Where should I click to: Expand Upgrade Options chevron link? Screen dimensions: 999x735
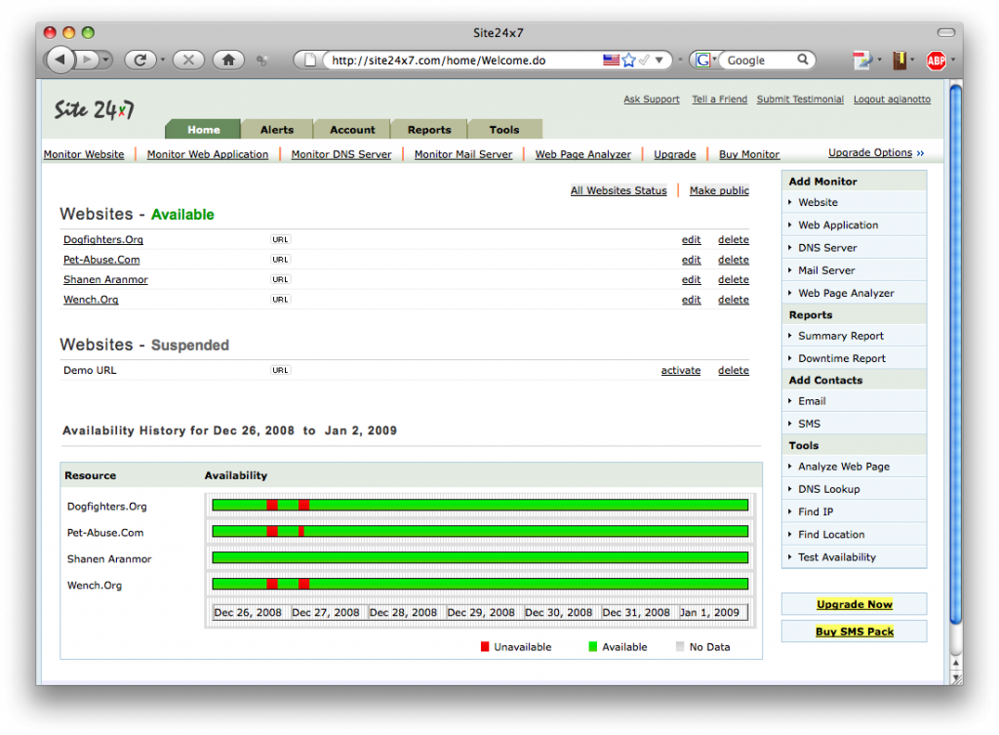tap(876, 153)
